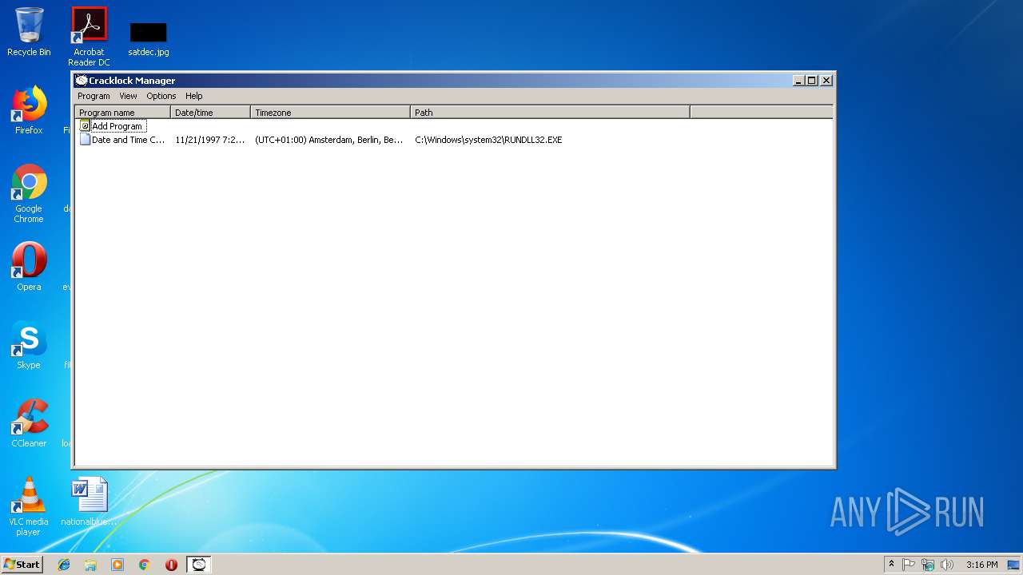Sort by Timezone column header
This screenshot has height=575, width=1023.
point(330,113)
